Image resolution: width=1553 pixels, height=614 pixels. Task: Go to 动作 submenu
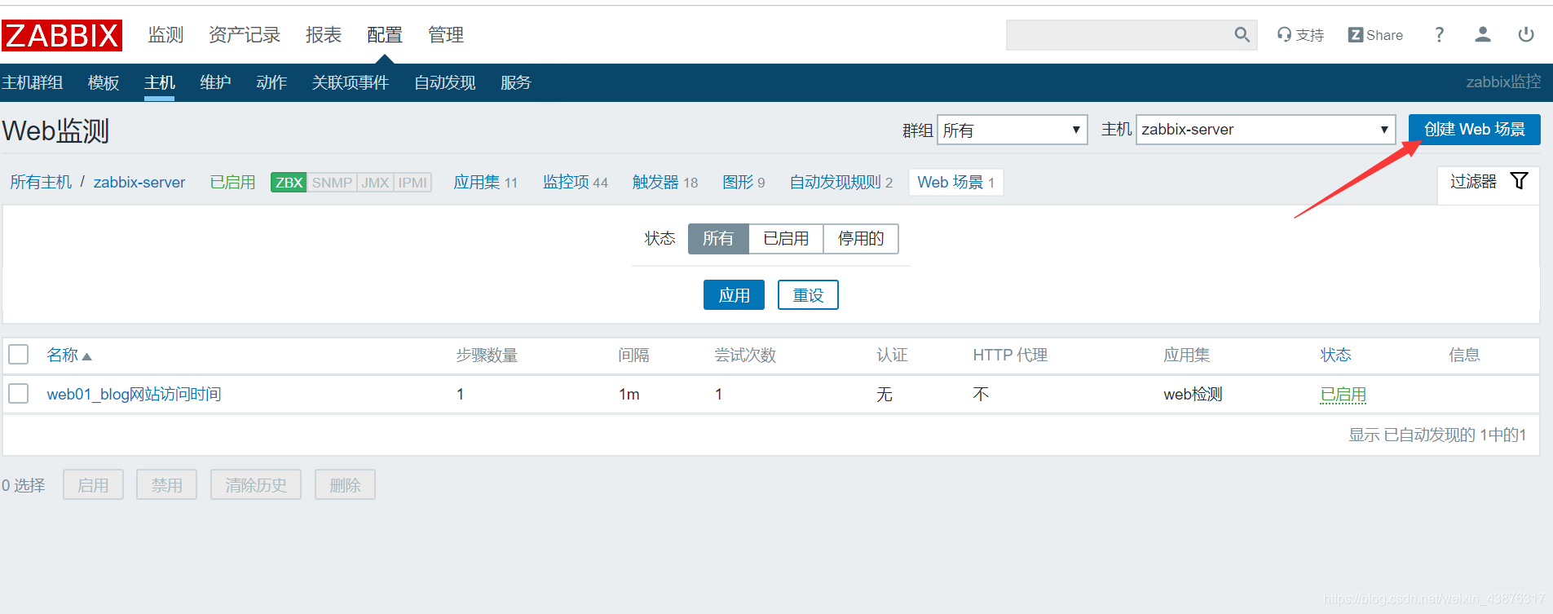[271, 82]
